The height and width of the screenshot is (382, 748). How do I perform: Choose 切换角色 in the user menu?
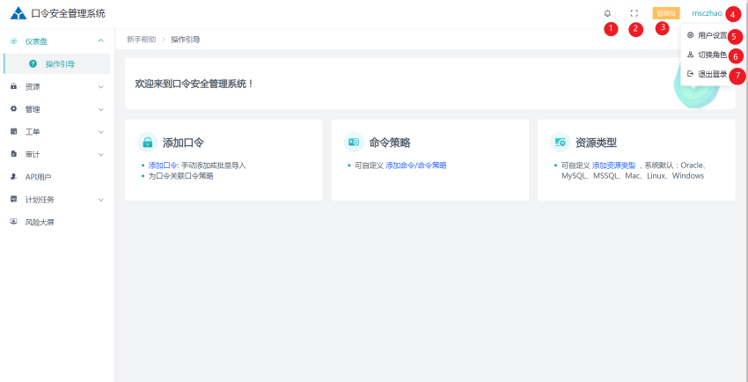pyautogui.click(x=711, y=55)
